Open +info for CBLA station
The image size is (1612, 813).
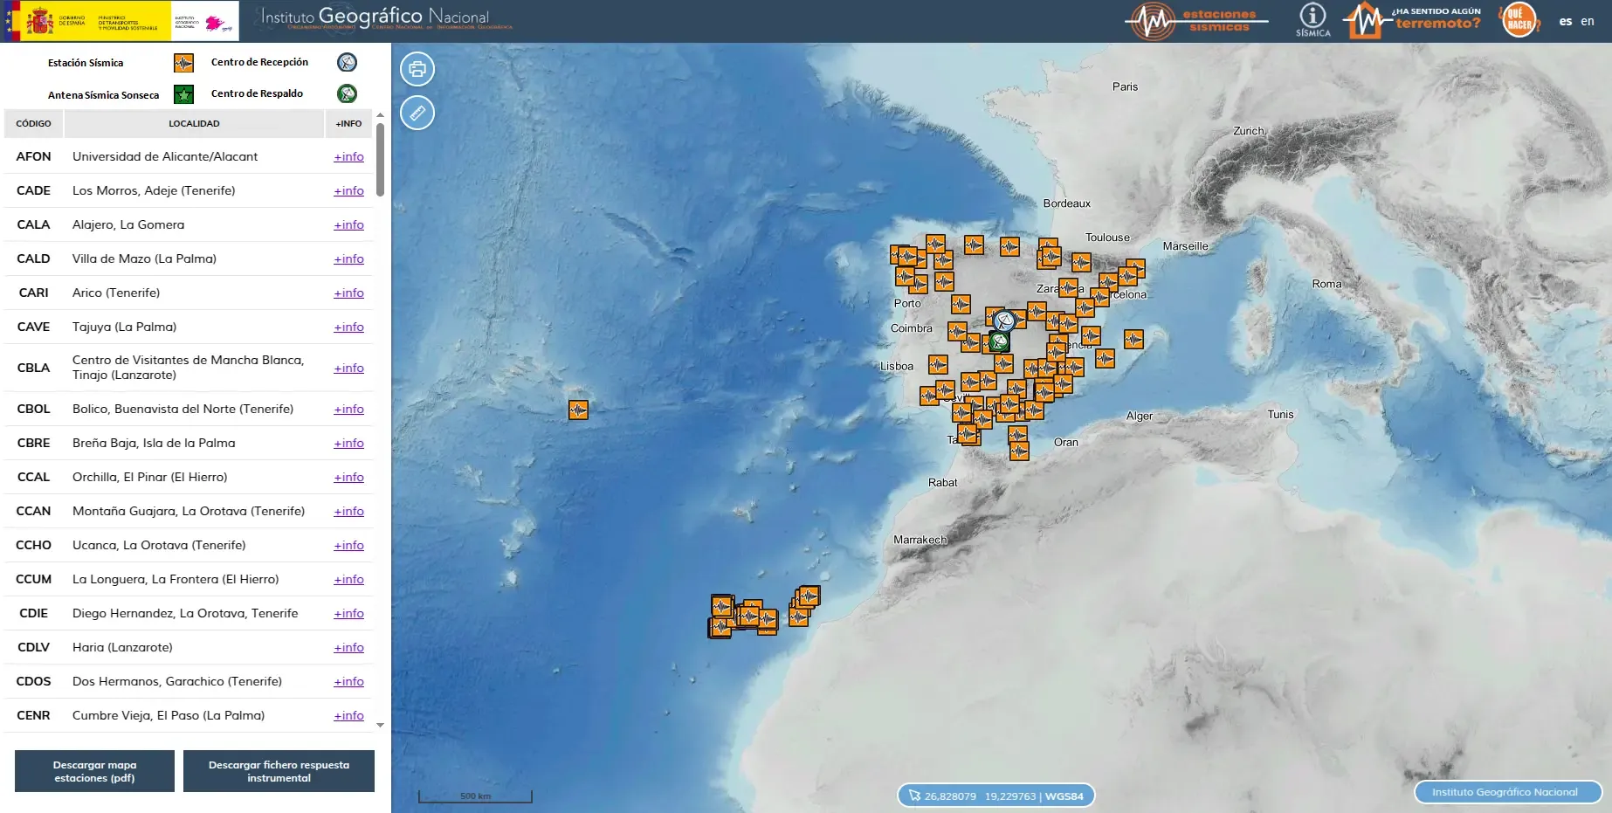[x=348, y=369]
